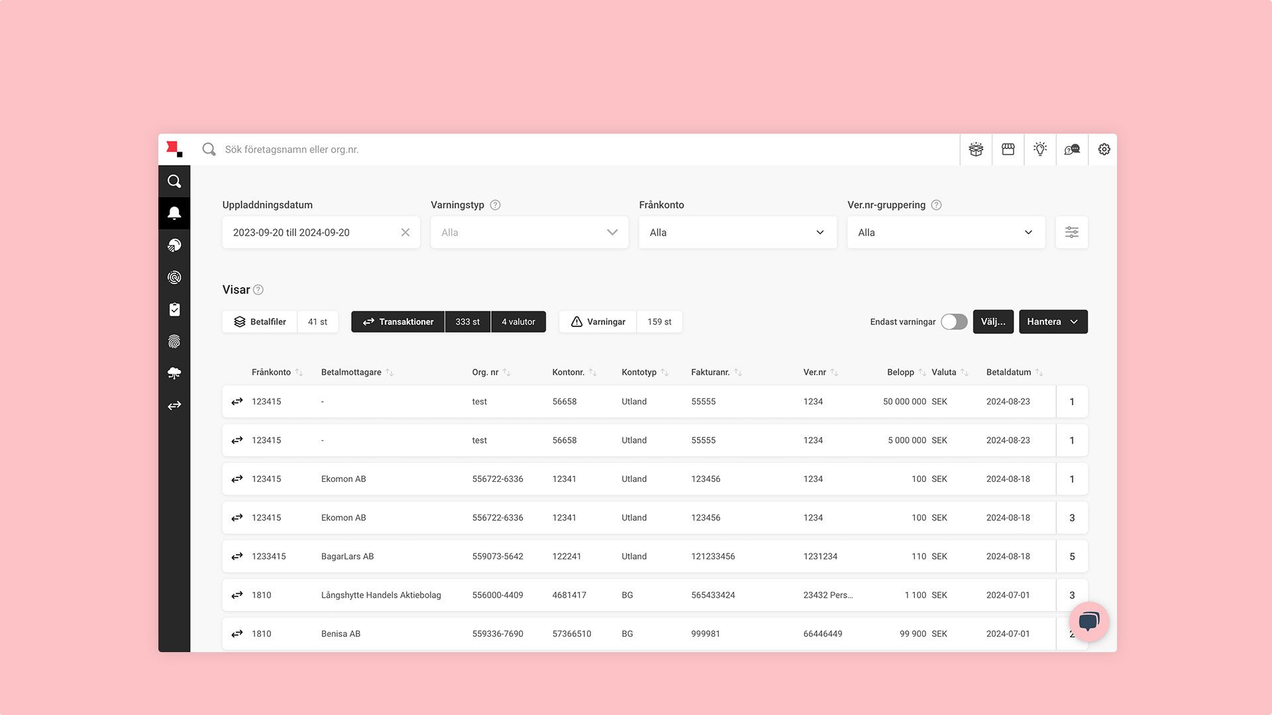This screenshot has height=715, width=1272.
Task: Click amount 5 000 000 cell
Action: 907,440
